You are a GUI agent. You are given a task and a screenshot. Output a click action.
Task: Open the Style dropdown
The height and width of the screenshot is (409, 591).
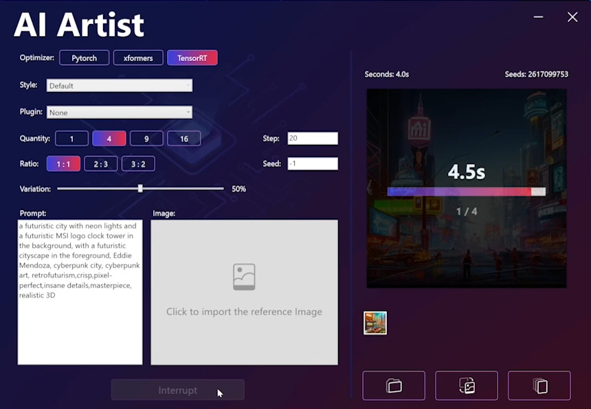click(120, 86)
